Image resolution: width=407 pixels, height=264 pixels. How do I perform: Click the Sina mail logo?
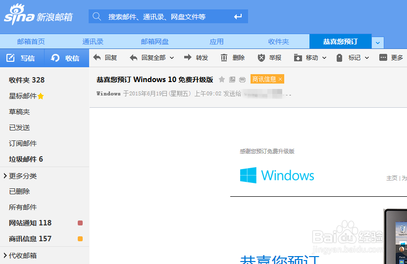click(x=39, y=15)
